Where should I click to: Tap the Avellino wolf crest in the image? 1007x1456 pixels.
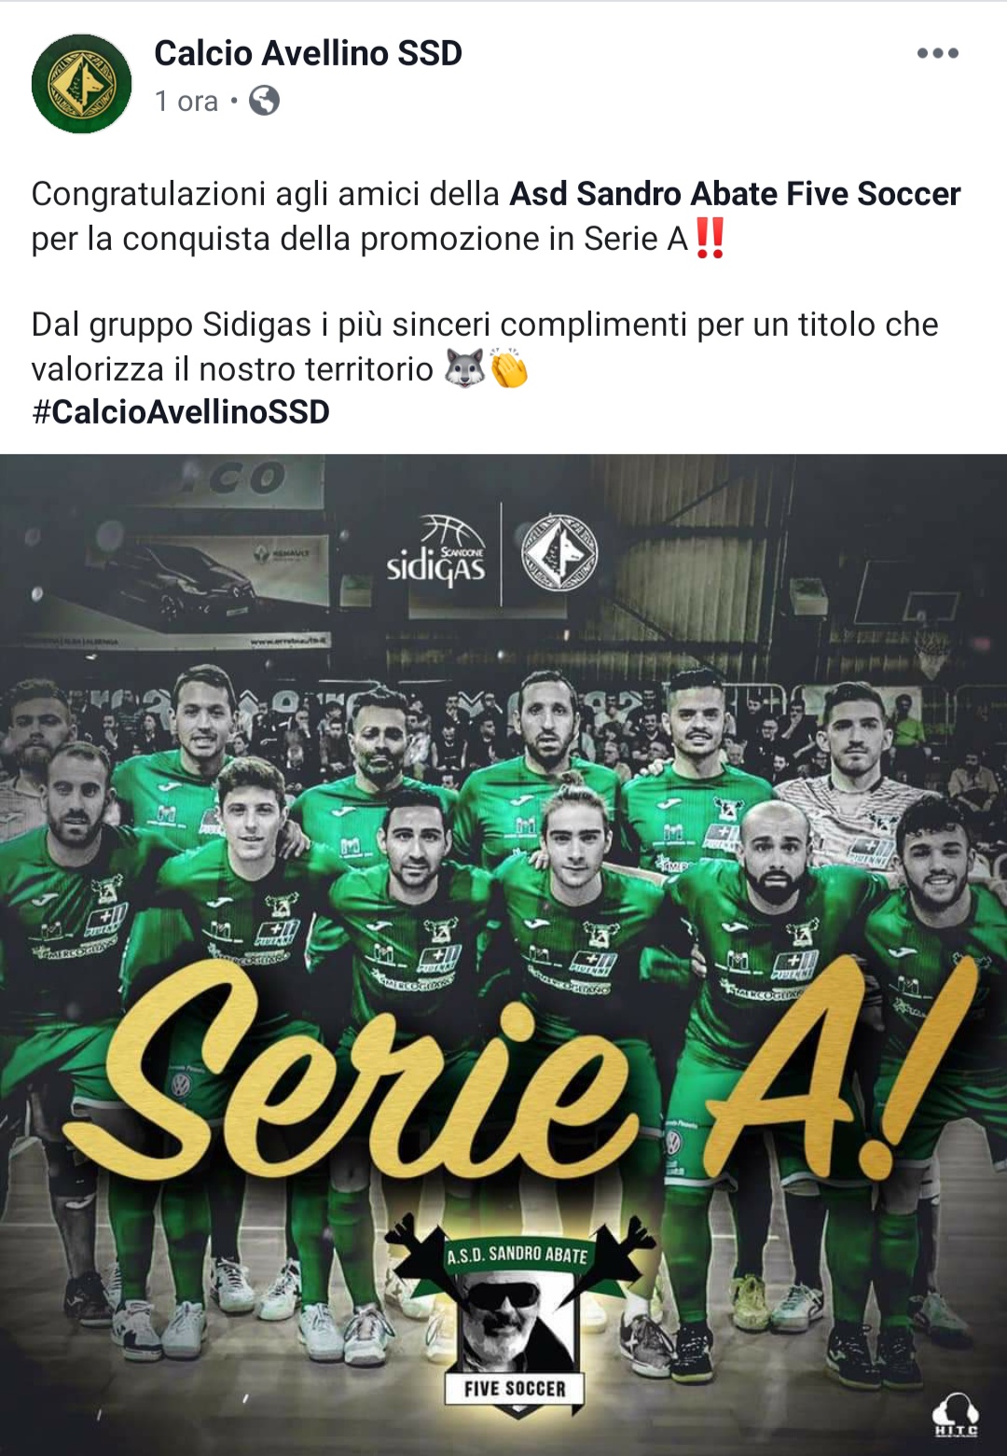pos(559,553)
